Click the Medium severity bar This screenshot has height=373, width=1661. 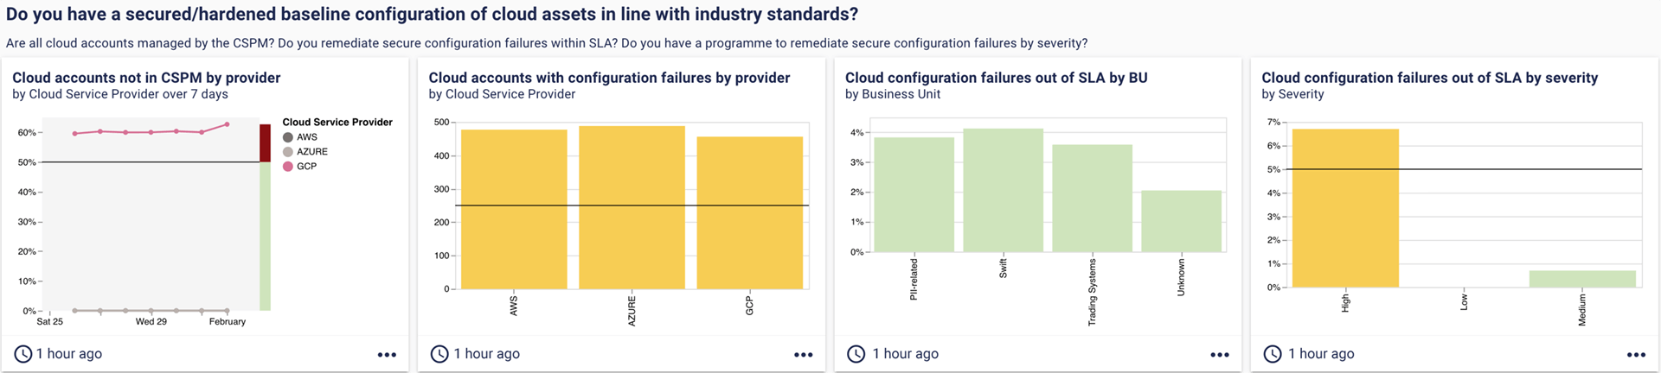pyautogui.click(x=1581, y=279)
